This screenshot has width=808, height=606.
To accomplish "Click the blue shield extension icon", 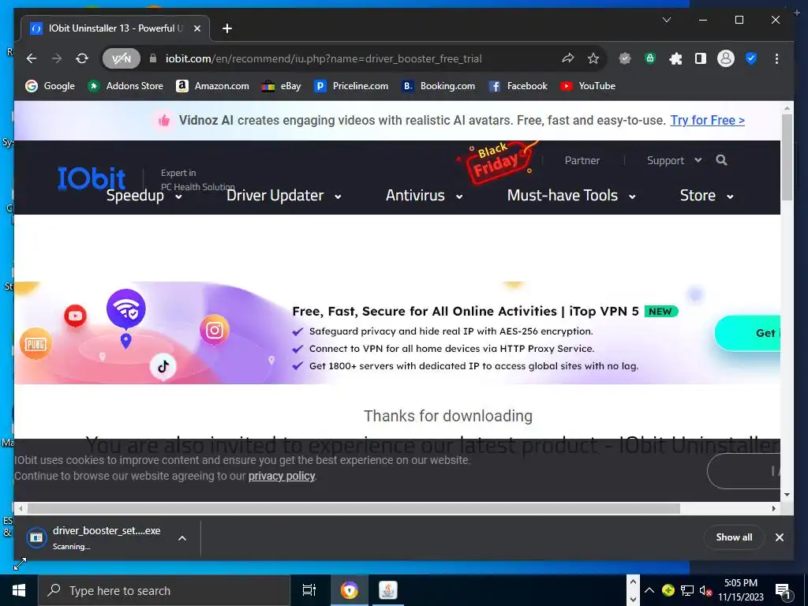I will coord(751,58).
